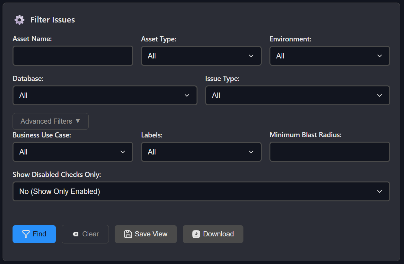Open the Database dropdown list
This screenshot has height=264, width=404.
[105, 95]
